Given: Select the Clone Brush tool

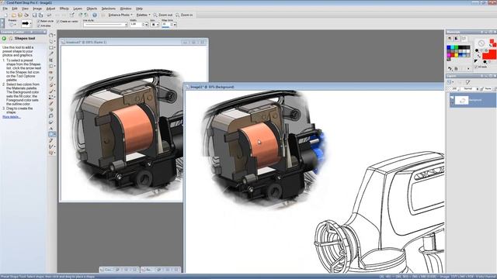Looking at the screenshot, I should (x=51, y=84).
